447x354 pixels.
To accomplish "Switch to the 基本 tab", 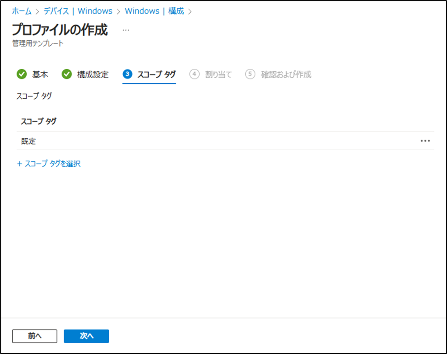I will pyautogui.click(x=40, y=74).
